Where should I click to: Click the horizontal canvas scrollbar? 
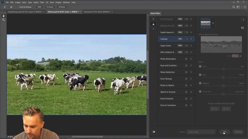(x=87, y=137)
